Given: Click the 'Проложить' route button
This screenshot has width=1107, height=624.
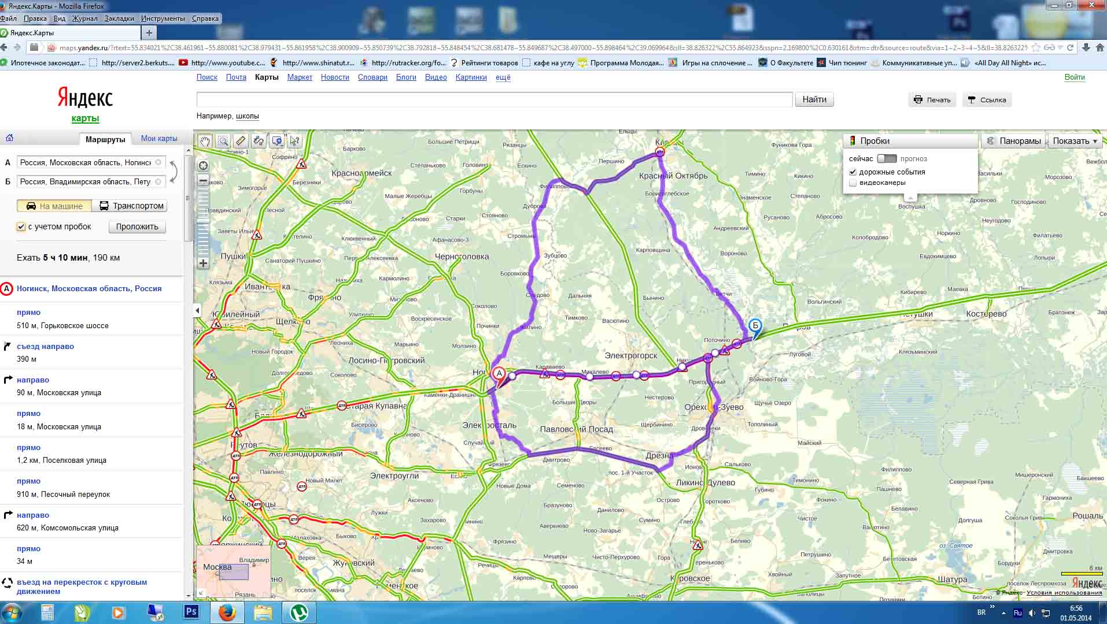Looking at the screenshot, I should click(x=137, y=227).
